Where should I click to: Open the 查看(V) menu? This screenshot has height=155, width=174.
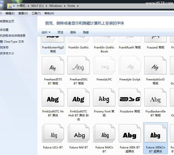[23, 13]
